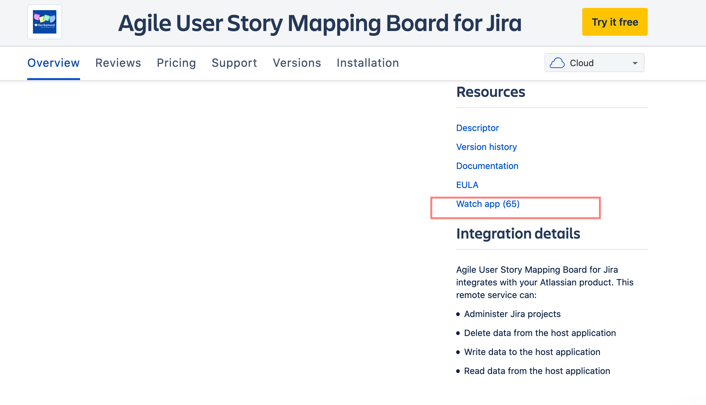Click the cloud icon in hosting selector
Screen dimensions: 706x405
coord(557,63)
